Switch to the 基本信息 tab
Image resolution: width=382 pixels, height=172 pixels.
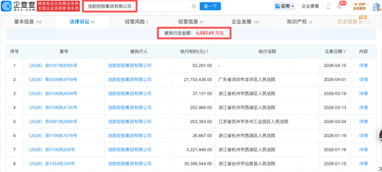click(x=28, y=22)
